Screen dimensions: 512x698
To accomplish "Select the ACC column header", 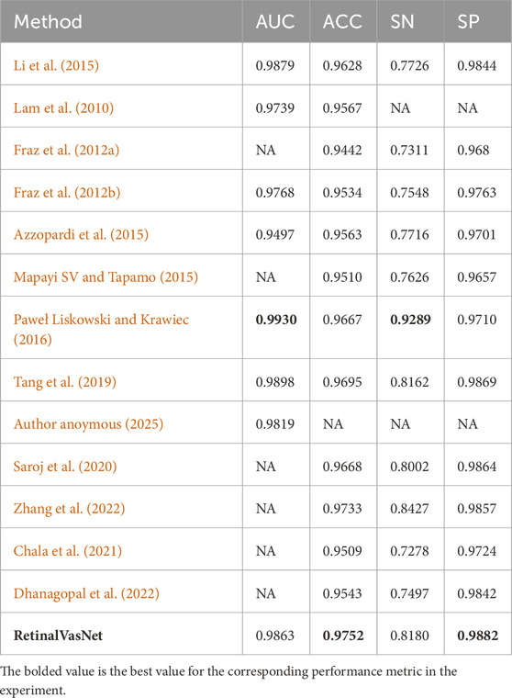I will click(342, 21).
